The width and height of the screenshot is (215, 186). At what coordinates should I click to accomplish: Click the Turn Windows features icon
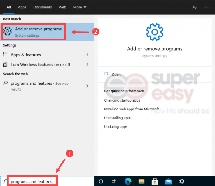[5, 65]
